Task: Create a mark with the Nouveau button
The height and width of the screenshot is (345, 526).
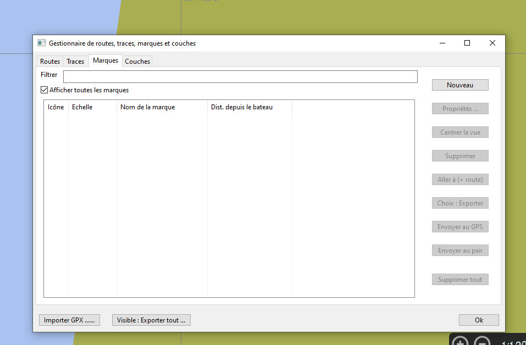Action: point(459,85)
